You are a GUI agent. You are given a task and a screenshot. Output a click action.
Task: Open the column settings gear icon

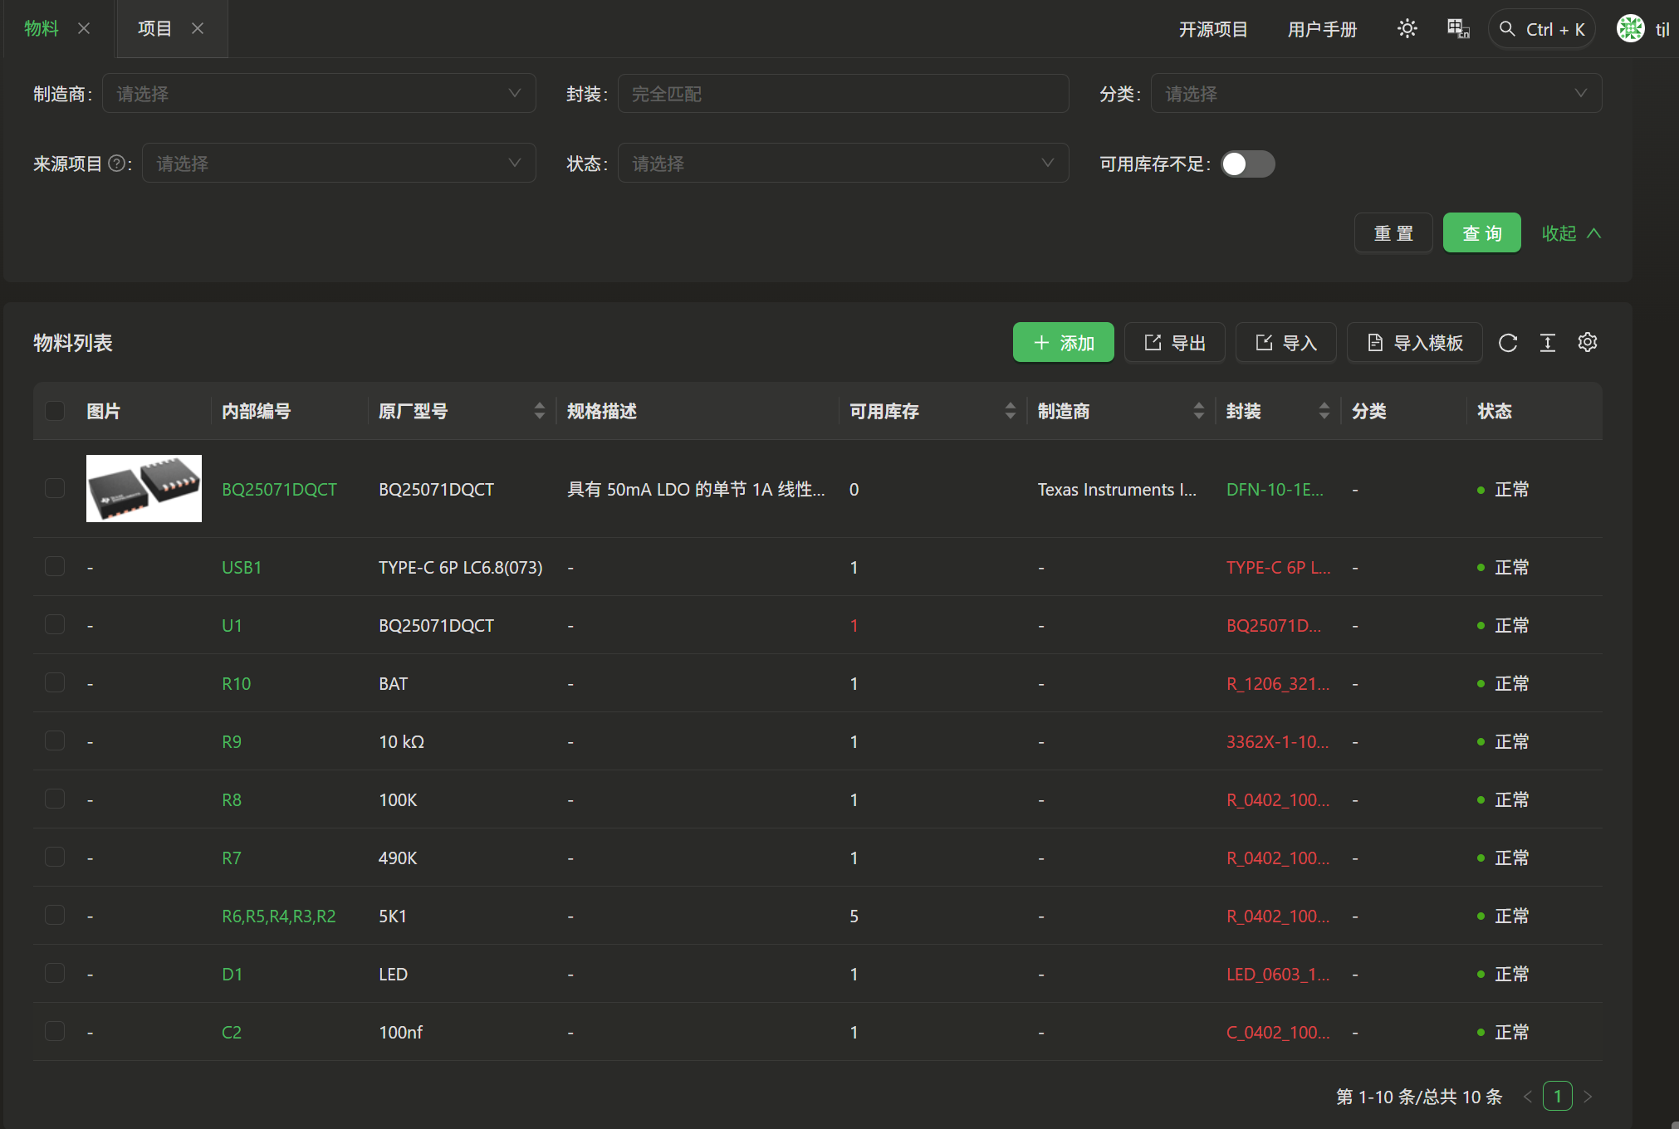tap(1588, 342)
